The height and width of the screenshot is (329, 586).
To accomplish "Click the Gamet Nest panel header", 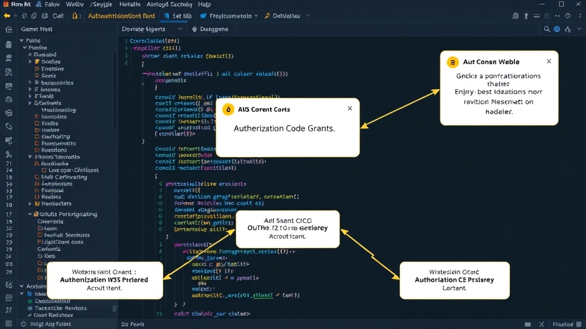I will click(x=37, y=29).
